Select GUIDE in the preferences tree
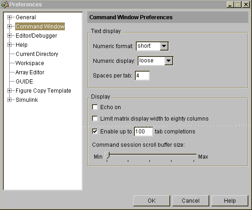This screenshot has height=210, width=252. 24,82
